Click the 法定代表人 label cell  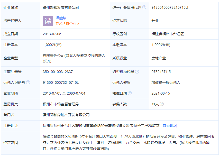(21, 21)
